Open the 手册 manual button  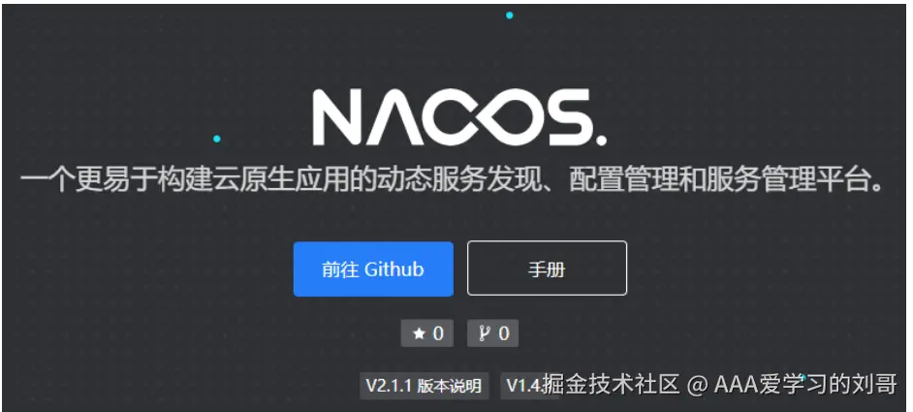click(547, 269)
